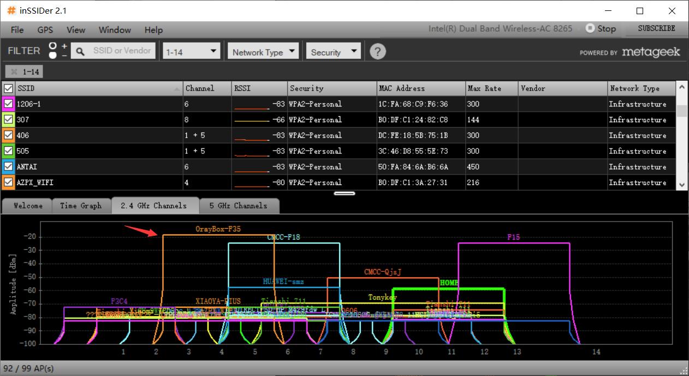689x376 pixels.
Task: Uncheck the 1206-1 network checkbox
Action: coord(9,104)
